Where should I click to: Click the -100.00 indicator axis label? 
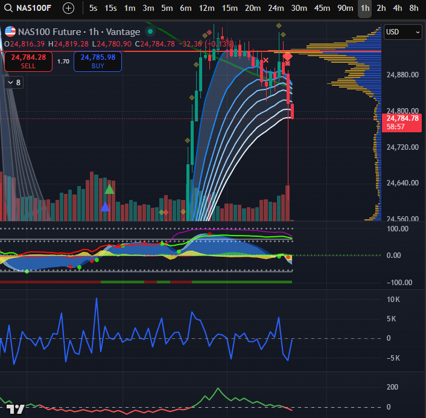[x=399, y=283]
